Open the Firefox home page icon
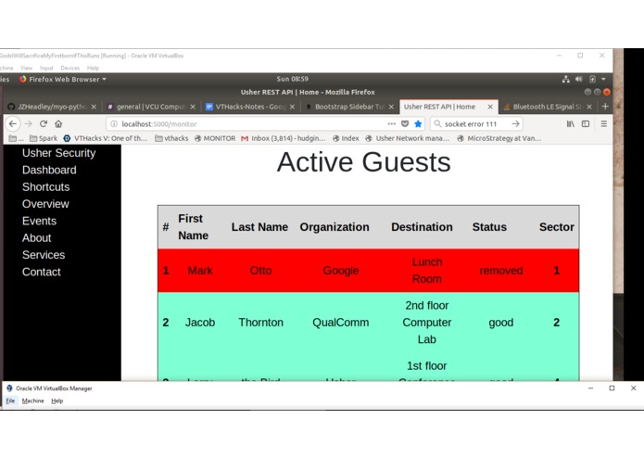 [58, 123]
